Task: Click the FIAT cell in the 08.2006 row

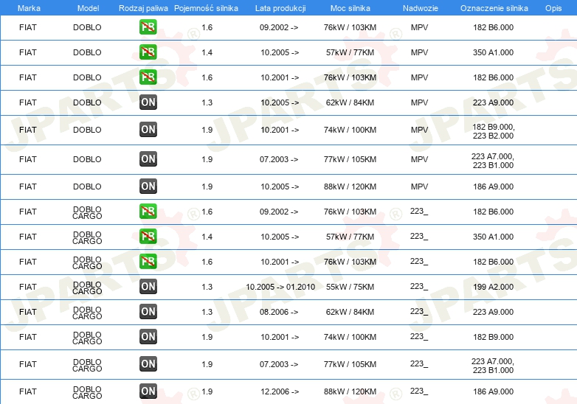Action: coord(28,312)
